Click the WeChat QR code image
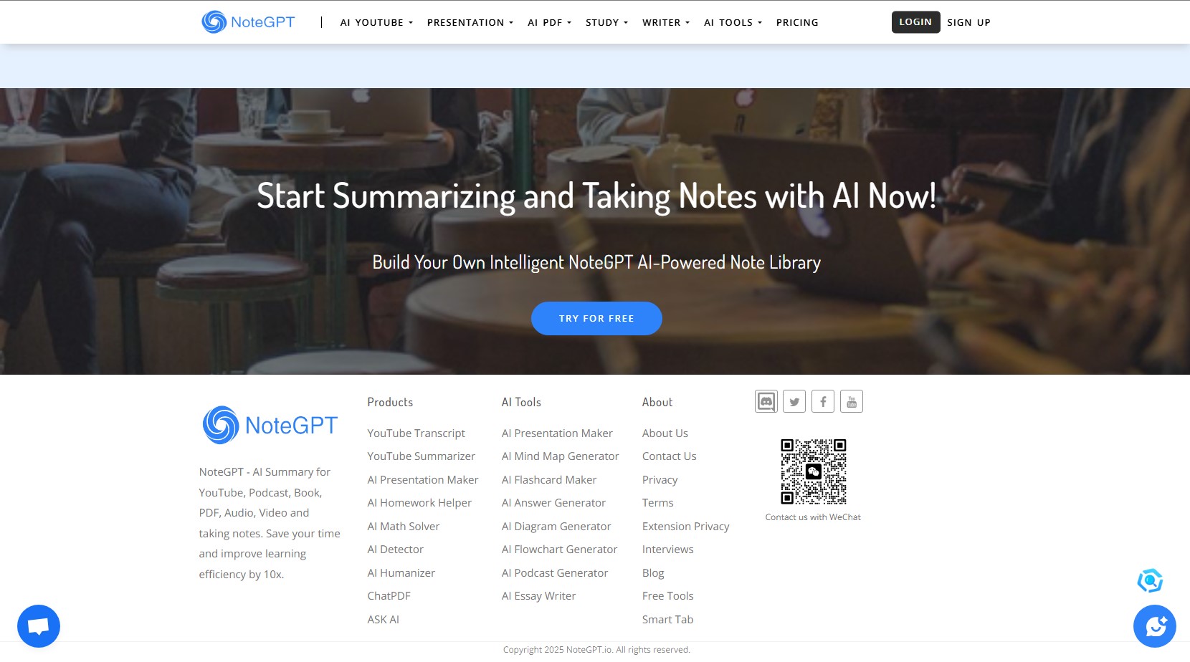Image resolution: width=1190 pixels, height=662 pixels. tap(813, 471)
